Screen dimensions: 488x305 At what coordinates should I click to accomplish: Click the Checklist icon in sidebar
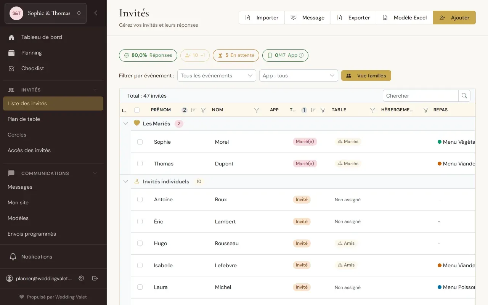pyautogui.click(x=11, y=69)
